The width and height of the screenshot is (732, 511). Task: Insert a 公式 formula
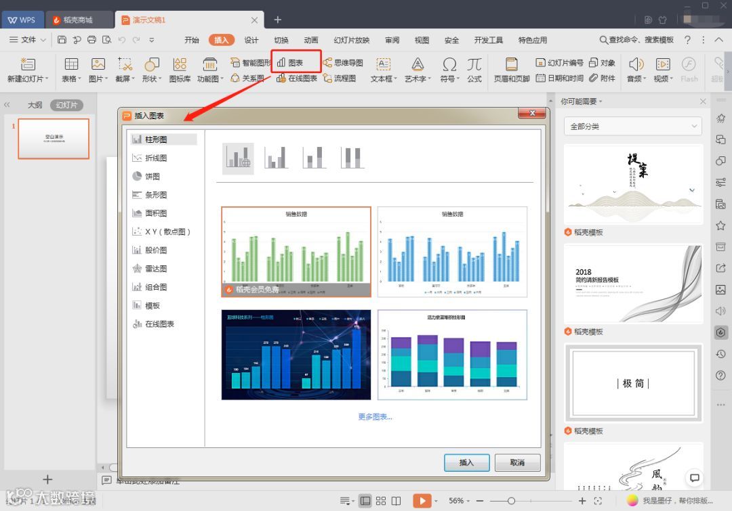[474, 70]
